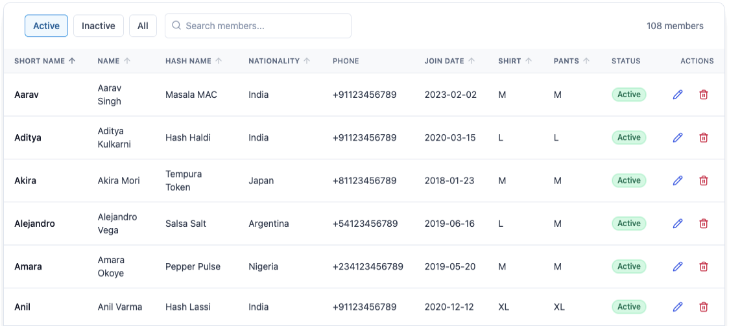729x326 pixels.
Task: Switch filter to Inactive members
Action: pyautogui.click(x=98, y=26)
